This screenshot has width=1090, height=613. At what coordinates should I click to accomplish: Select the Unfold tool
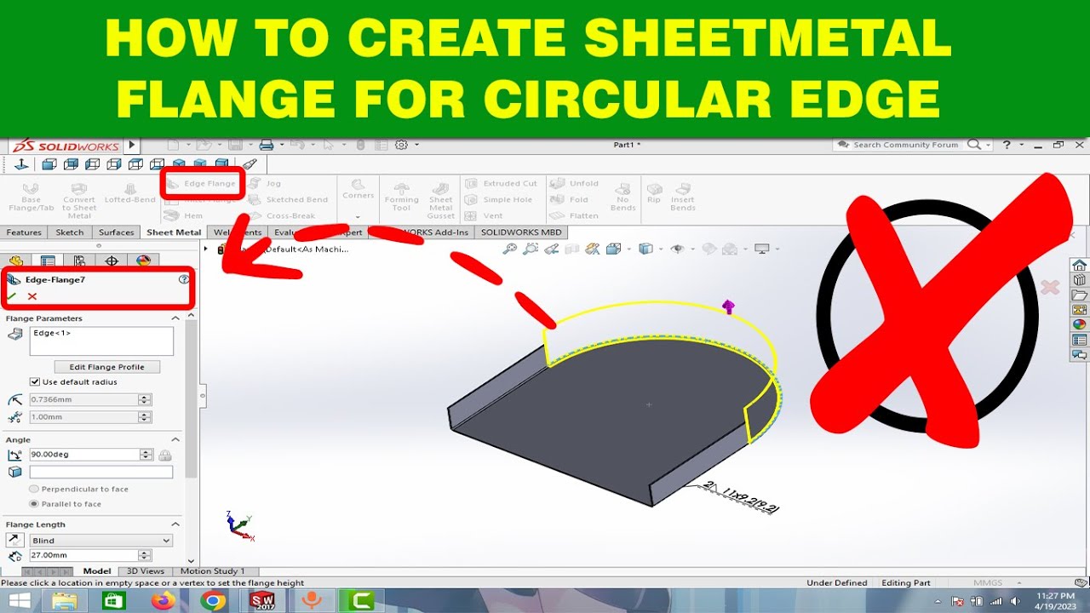575,183
